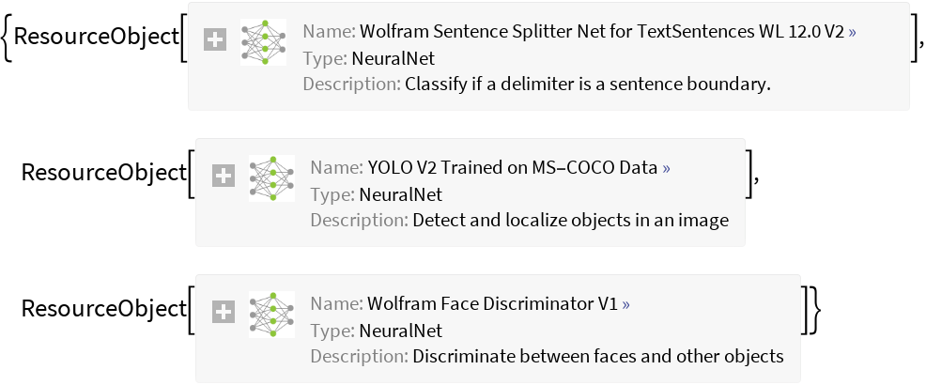Viewport: 926px width, 385px height.
Task: Expand the Wolfram Face Discriminator resource
Action: 223,313
